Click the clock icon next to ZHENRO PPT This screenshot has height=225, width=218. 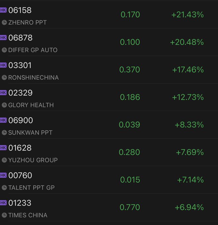click(x=4, y=22)
